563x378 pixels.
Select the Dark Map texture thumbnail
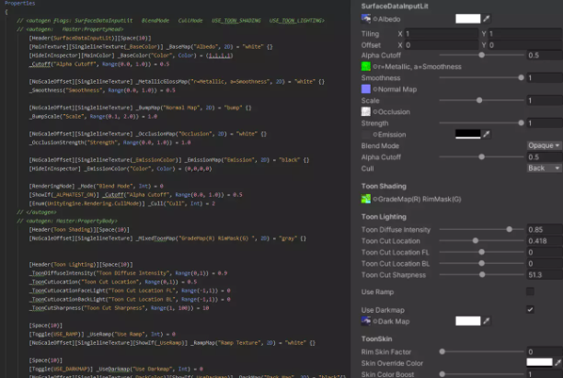365,321
